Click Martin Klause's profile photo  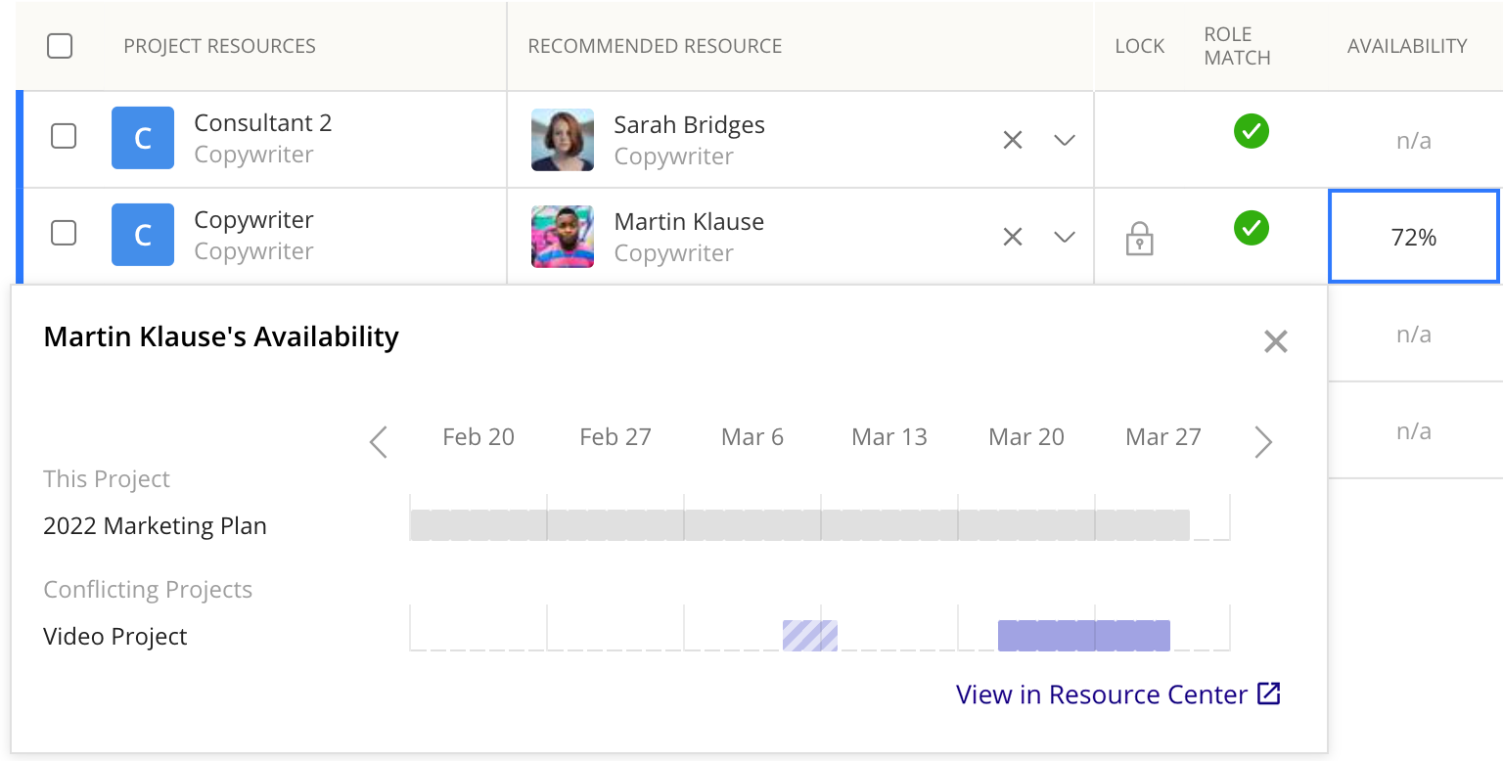(562, 237)
